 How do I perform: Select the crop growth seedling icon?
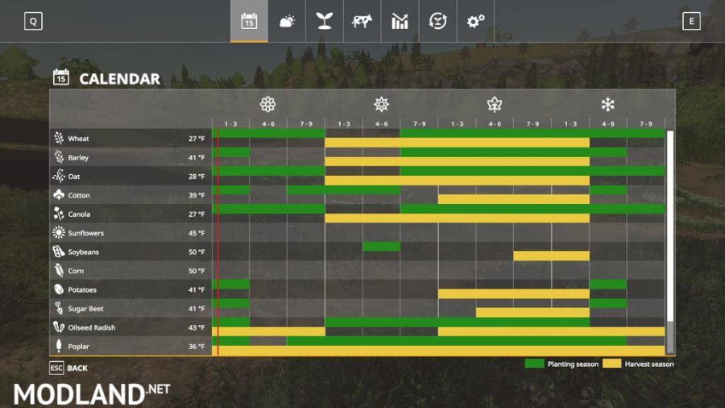(x=324, y=21)
